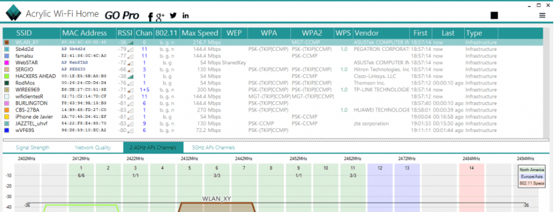Open the Facebook social icon
The width and height of the screenshot is (555, 212).
[150, 16]
